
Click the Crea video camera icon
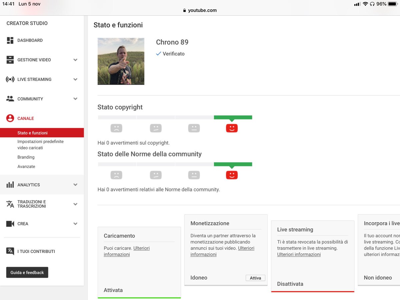point(10,224)
